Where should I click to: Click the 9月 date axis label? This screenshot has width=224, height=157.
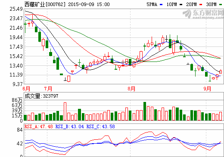[207, 89]
